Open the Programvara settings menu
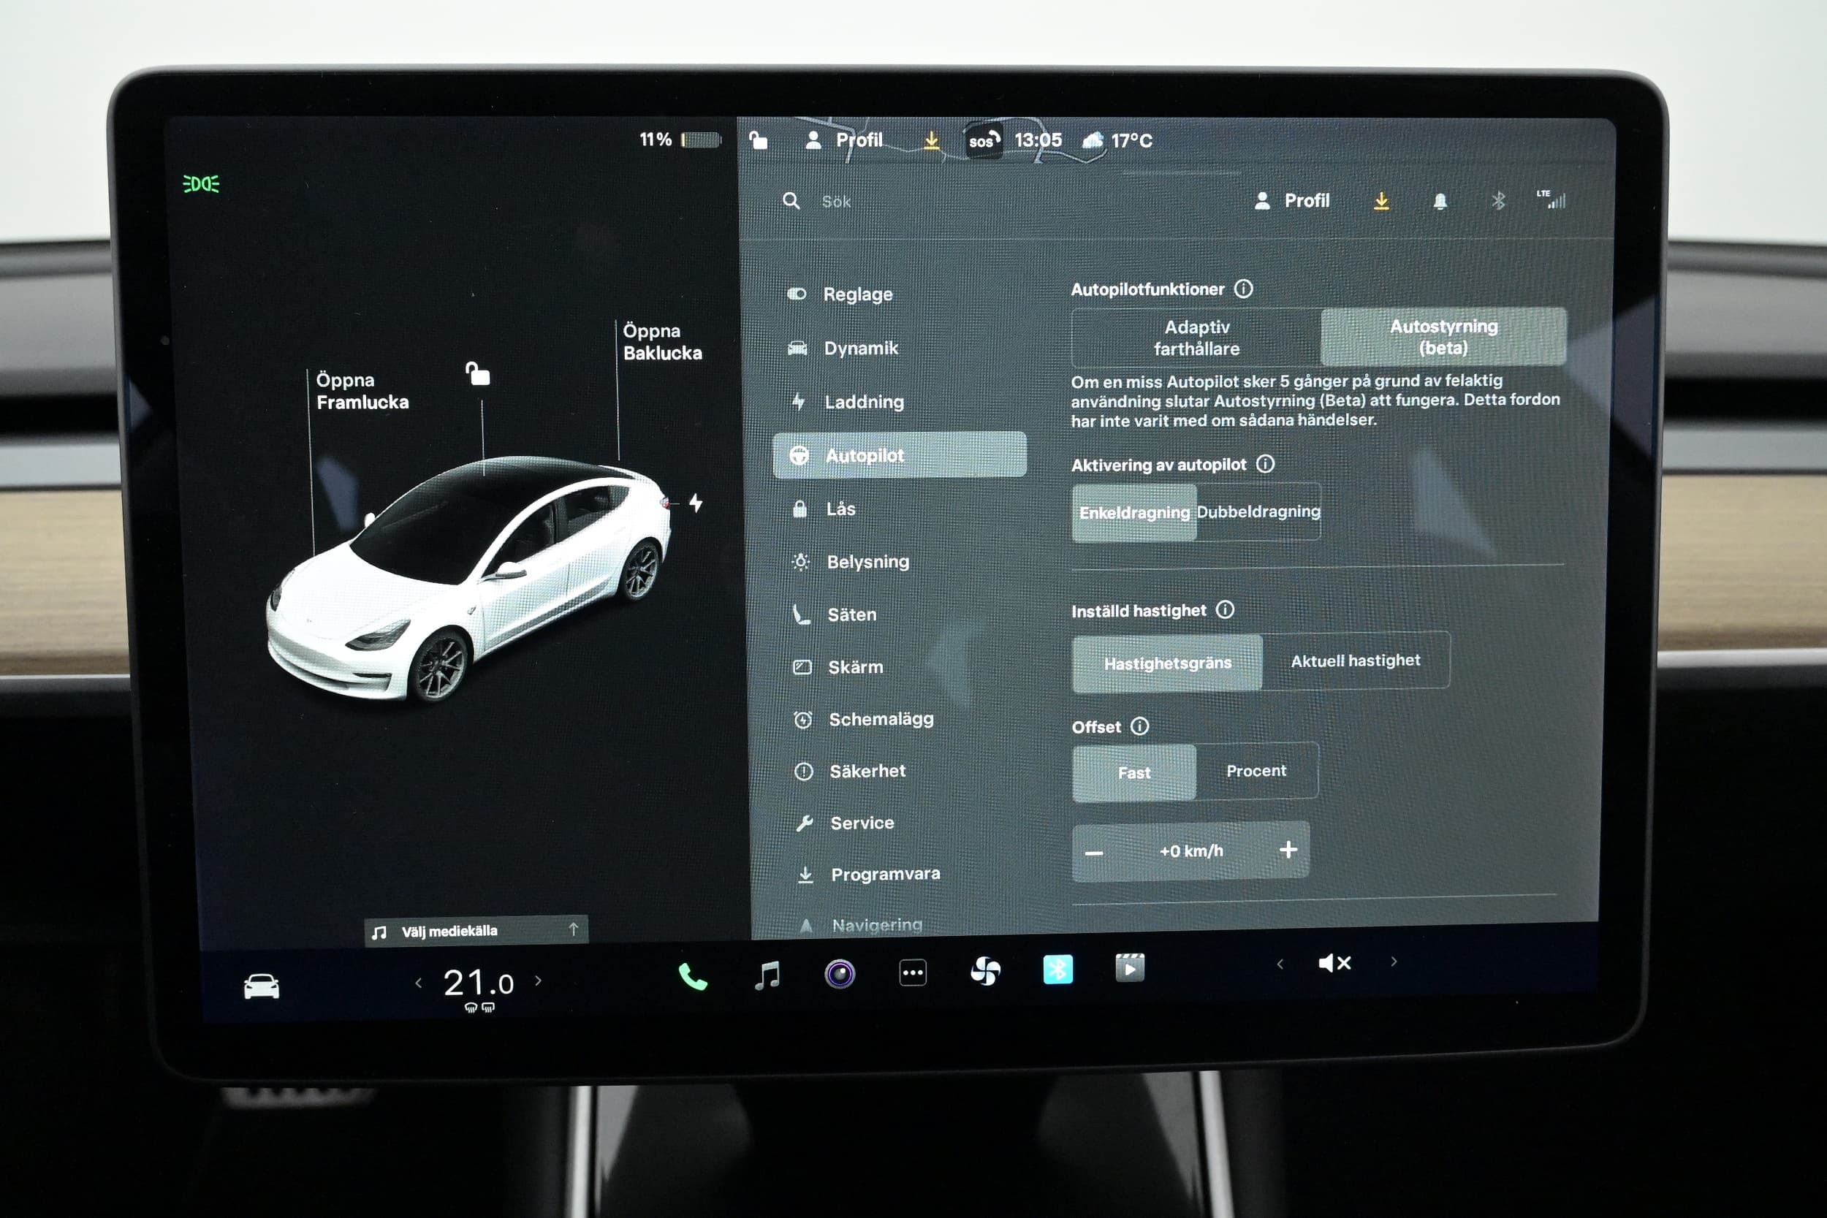This screenshot has height=1218, width=1827. (x=867, y=875)
